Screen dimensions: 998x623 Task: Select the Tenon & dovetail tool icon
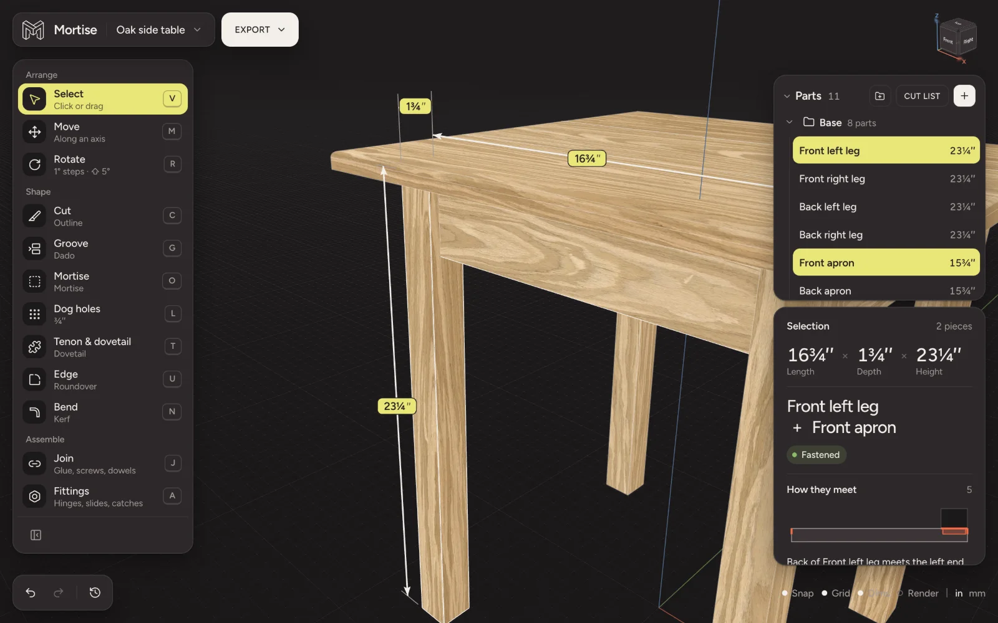(35, 347)
